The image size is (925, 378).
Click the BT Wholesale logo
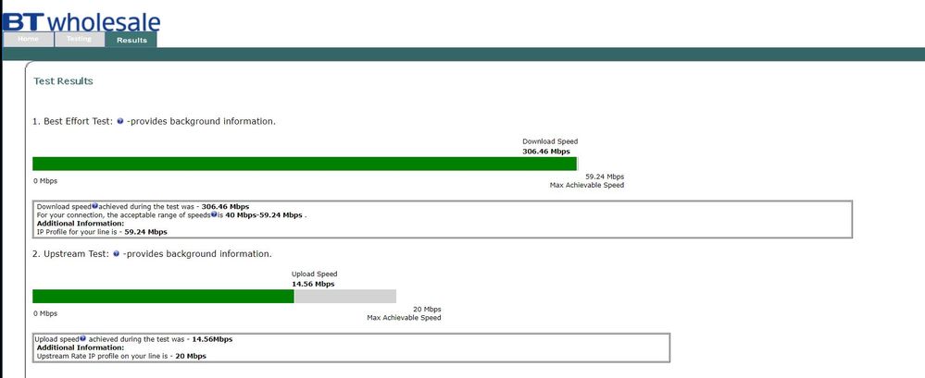[x=81, y=21]
